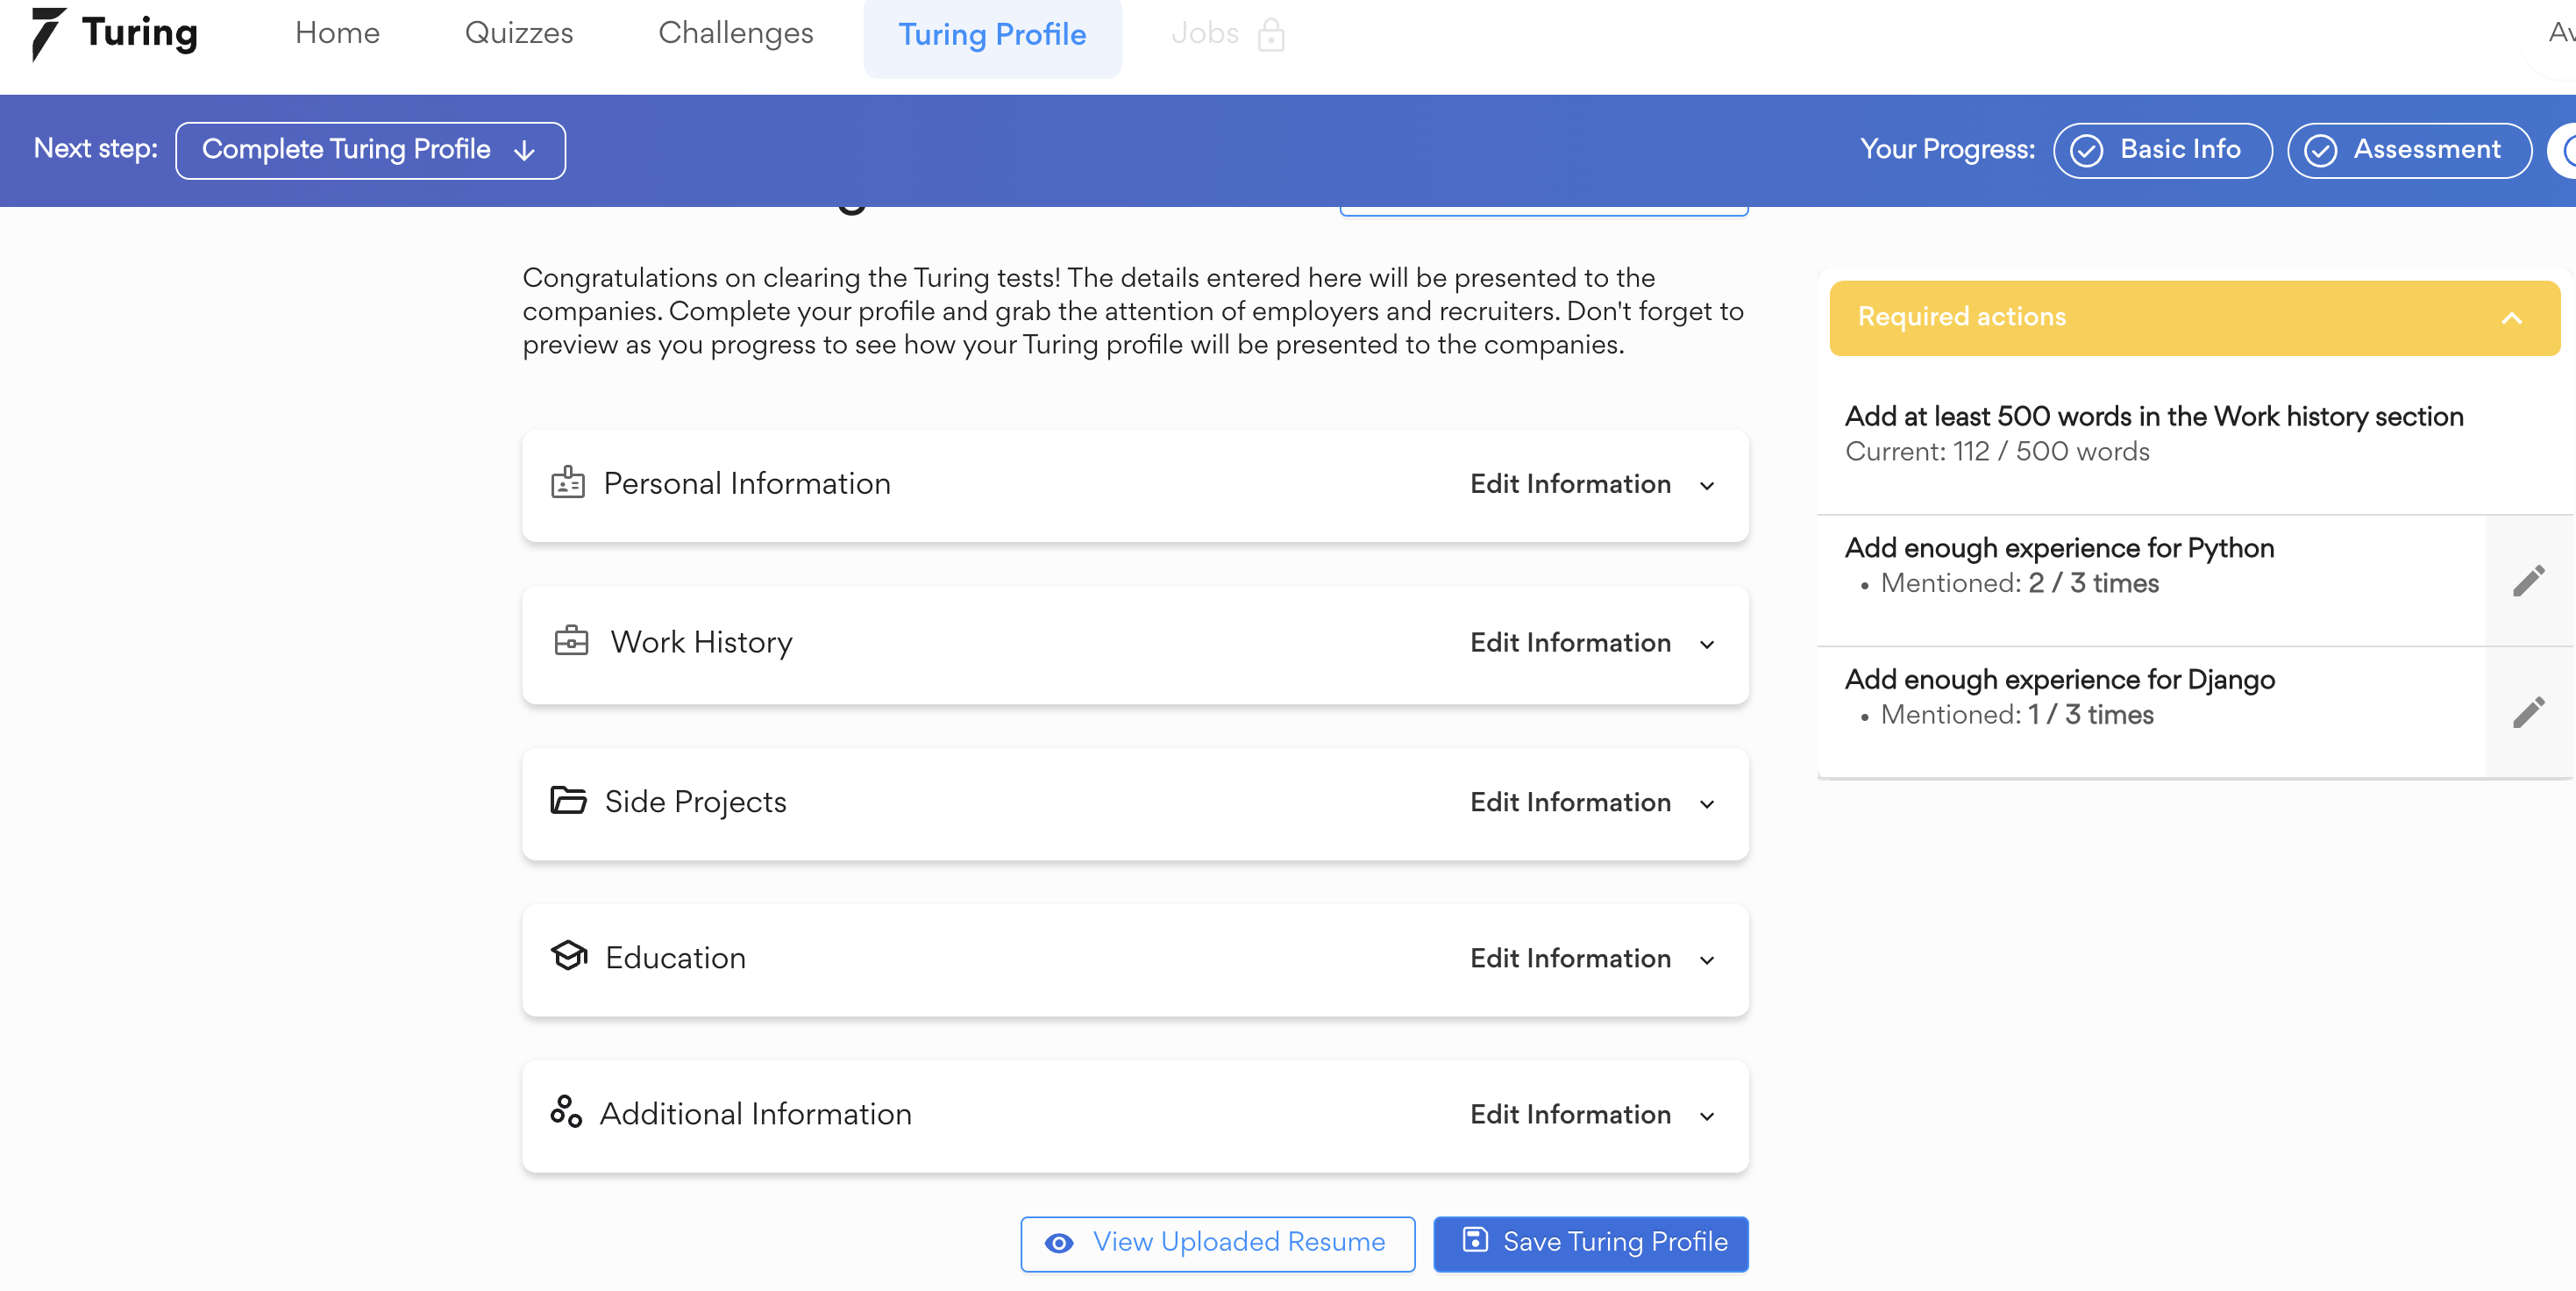Click the locked Jobs padlock icon
The height and width of the screenshot is (1291, 2576).
point(1270,35)
